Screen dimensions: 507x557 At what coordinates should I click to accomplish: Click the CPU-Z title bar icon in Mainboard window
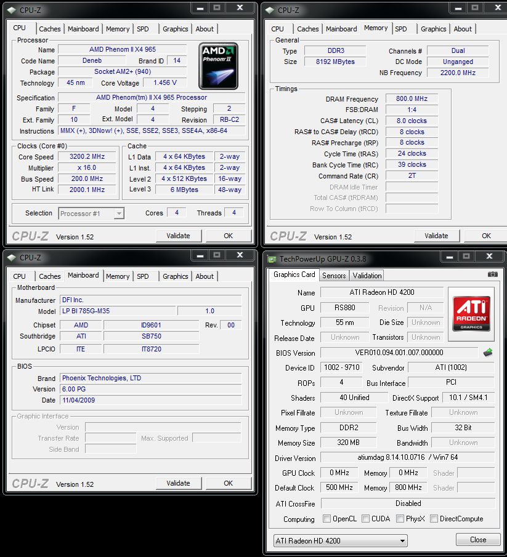click(11, 257)
